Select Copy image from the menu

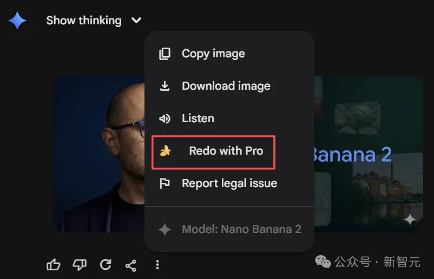point(213,54)
